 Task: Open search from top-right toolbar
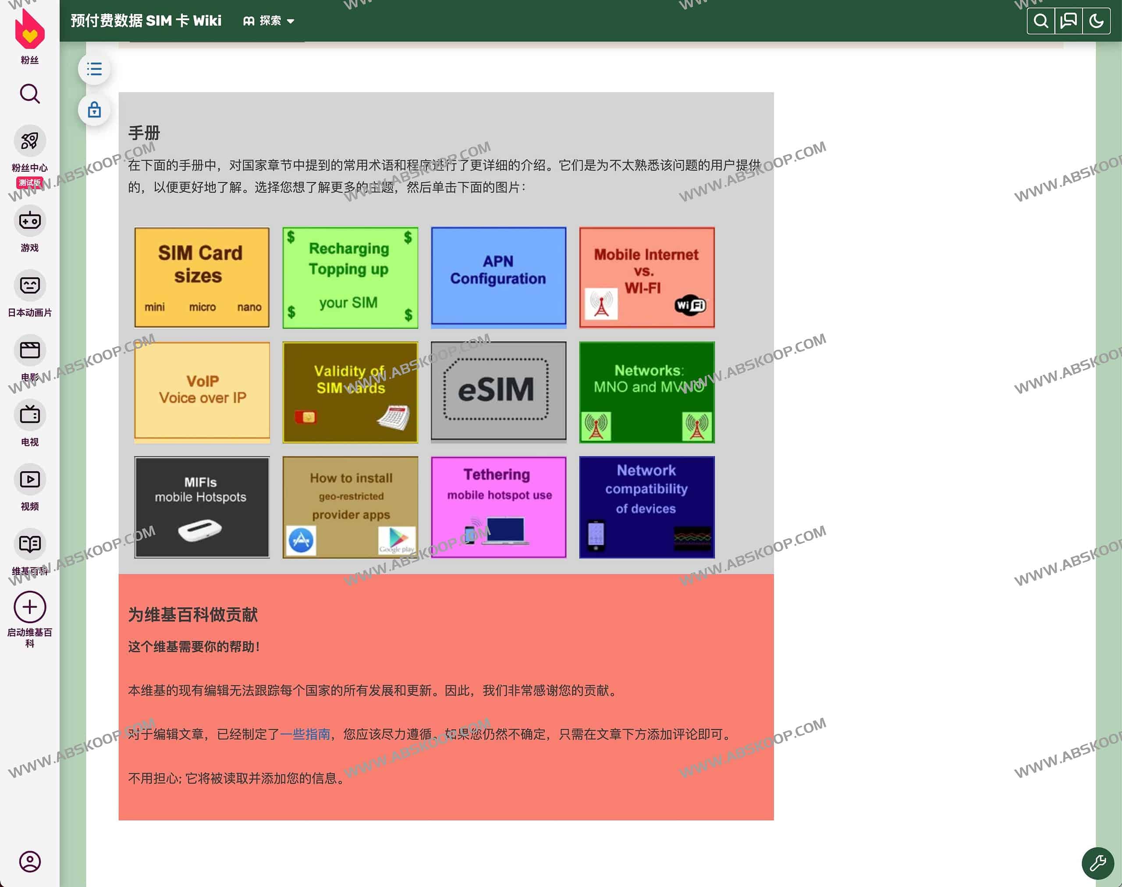[1040, 21]
